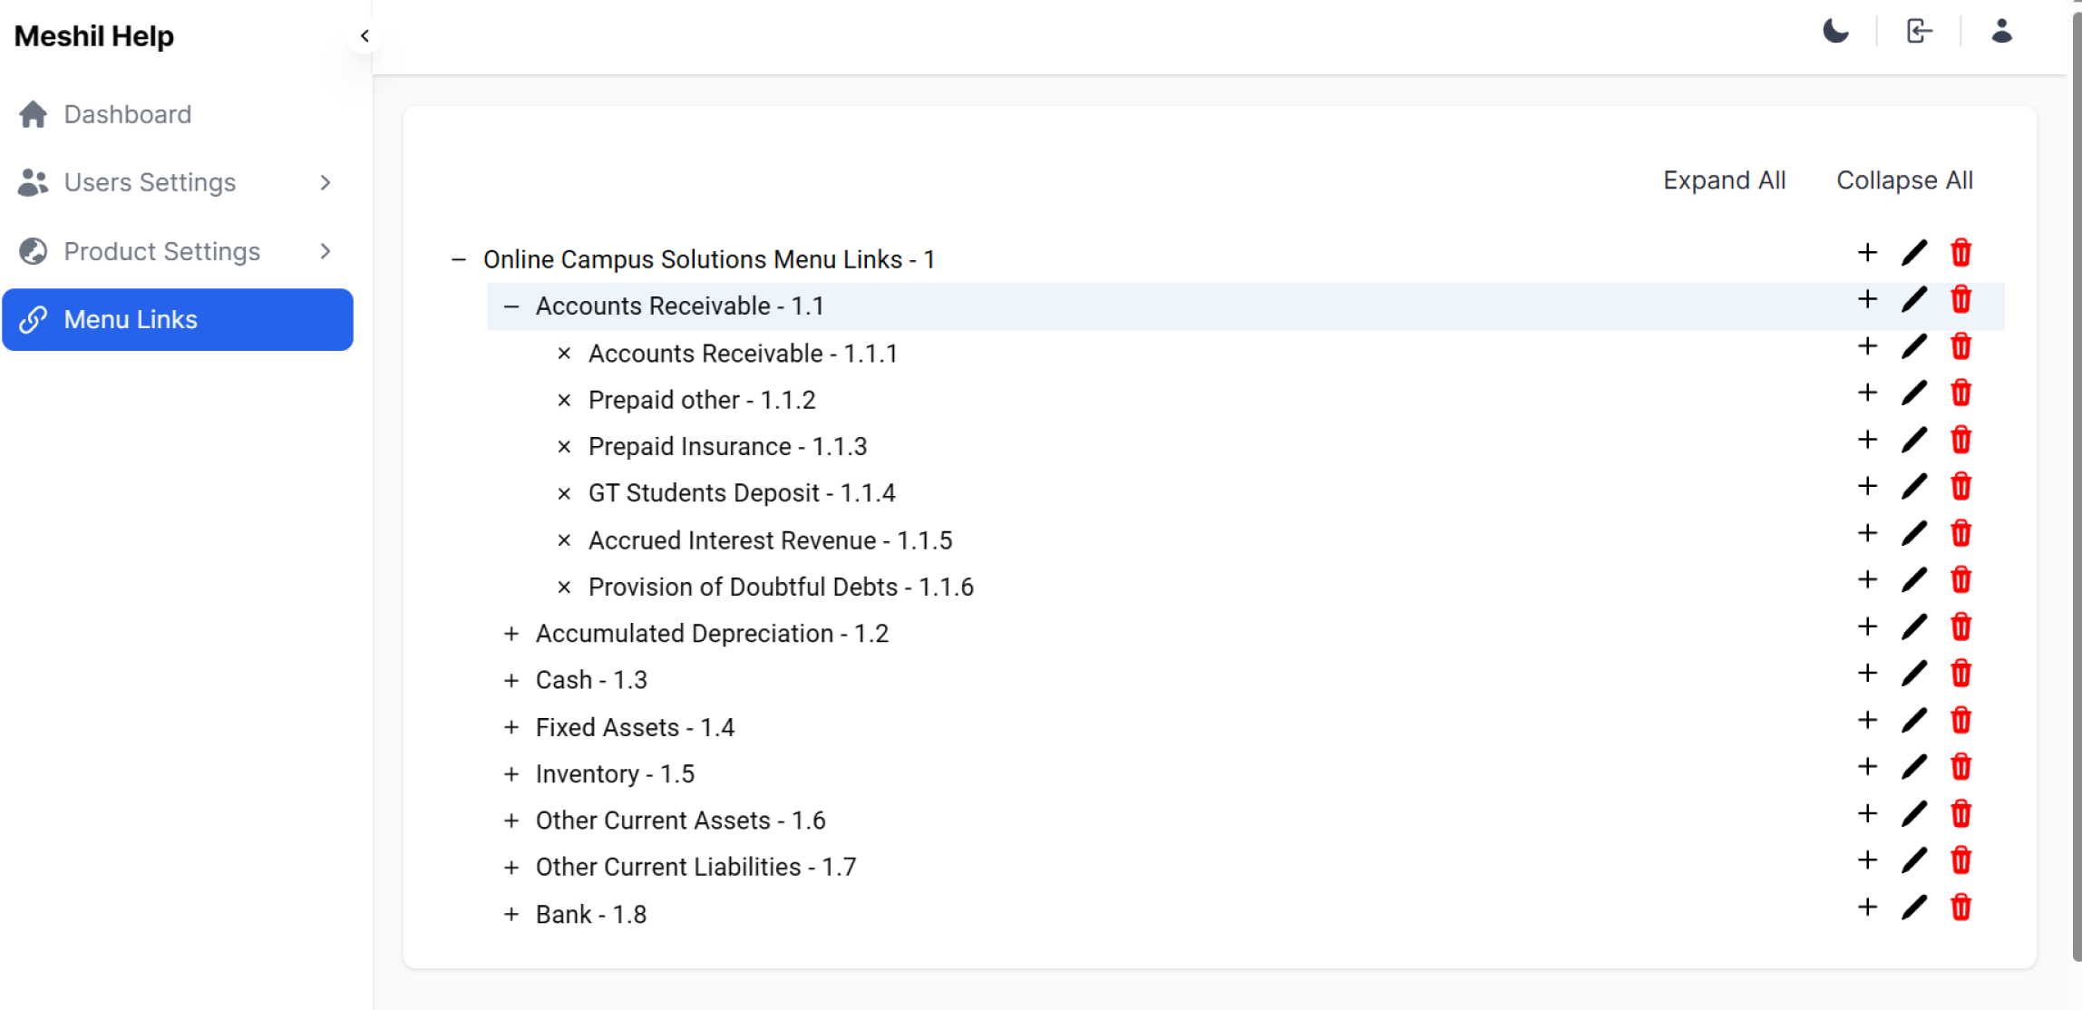Expand the Accumulated Depreciation - 1.2 node
Image resolution: width=2082 pixels, height=1010 pixels.
tap(511, 634)
